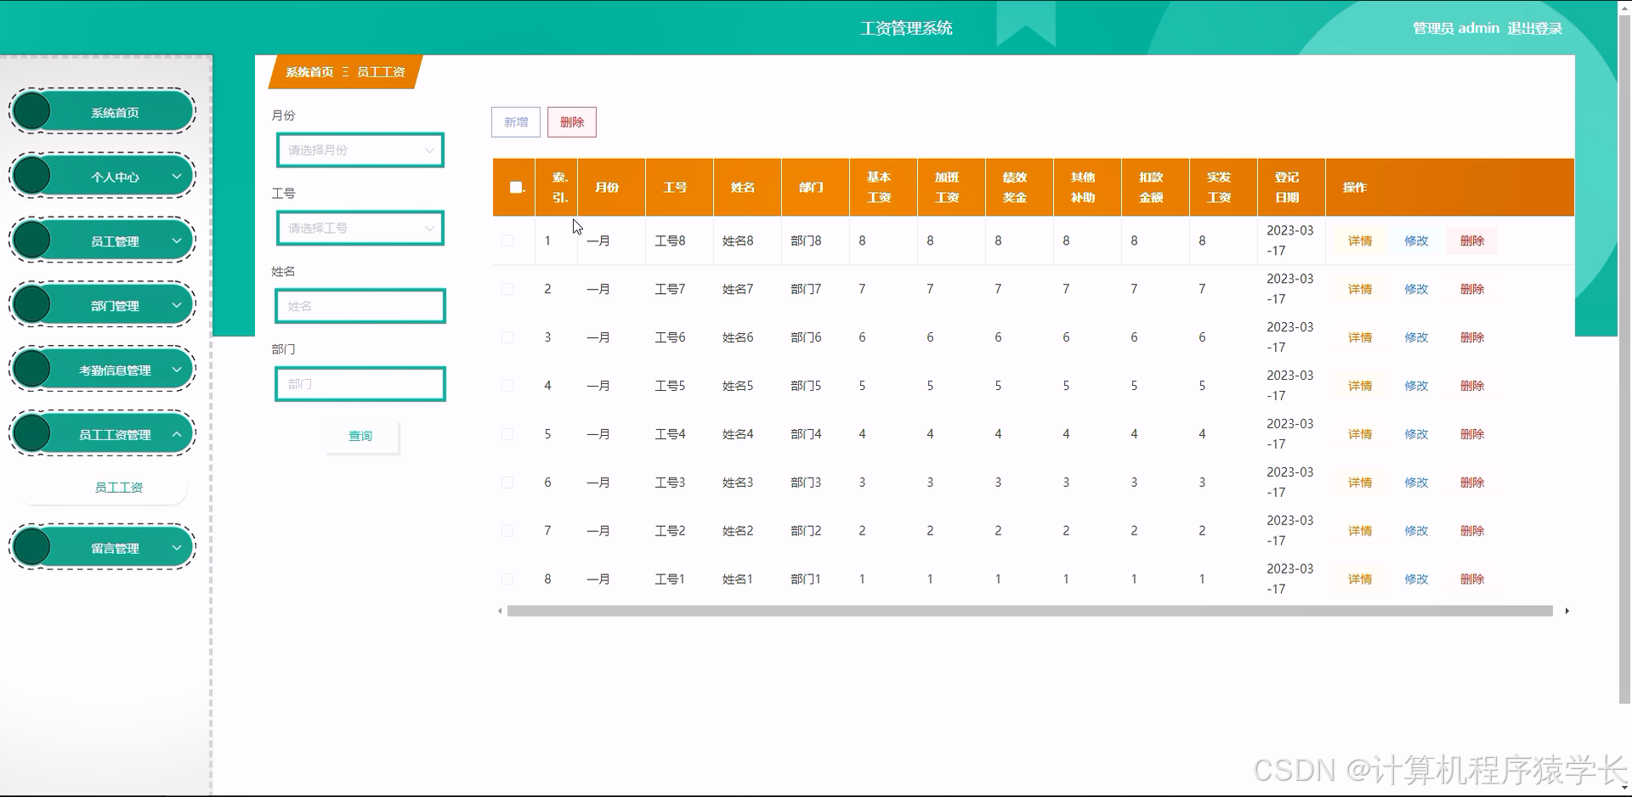This screenshot has width=1632, height=797.
Task: Click 修改 for row 工号5
Action: [x=1416, y=386]
